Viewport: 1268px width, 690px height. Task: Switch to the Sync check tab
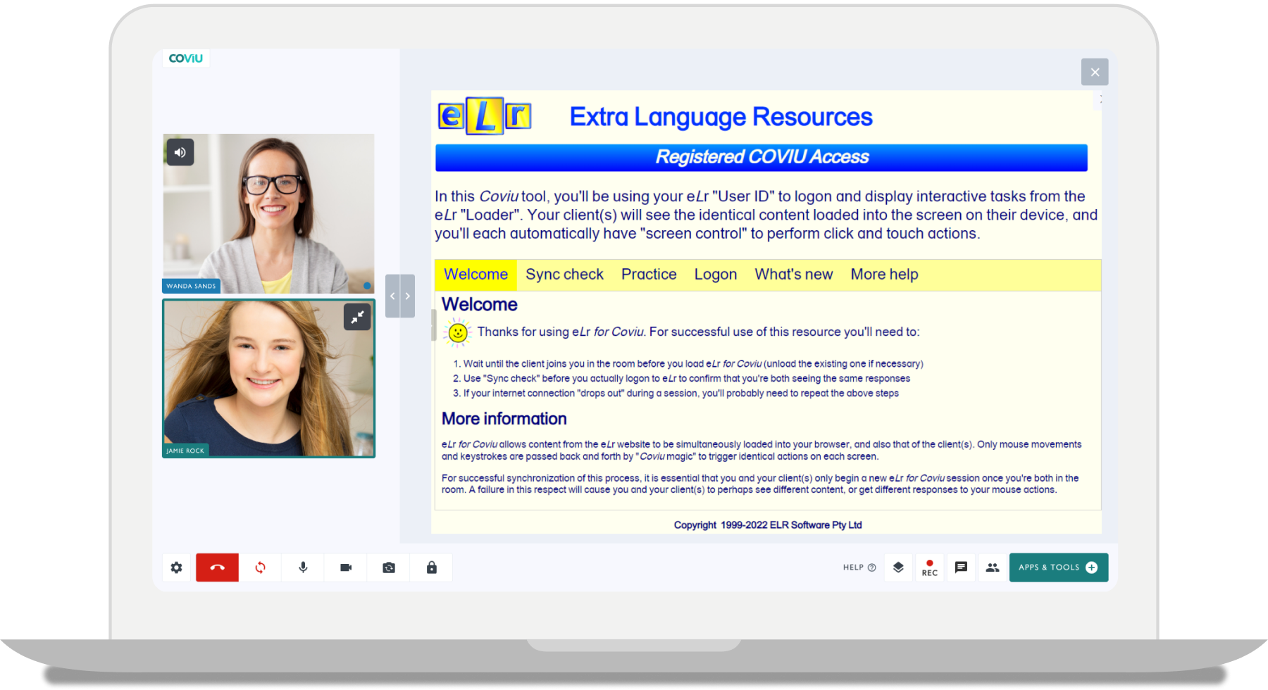pyautogui.click(x=564, y=275)
